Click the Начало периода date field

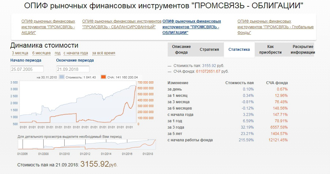pyautogui.click(x=27, y=69)
